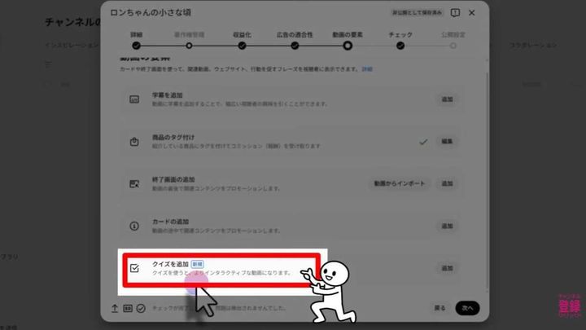Proceed with the 次へ button
Image resolution: width=586 pixels, height=330 pixels.
[467, 308]
